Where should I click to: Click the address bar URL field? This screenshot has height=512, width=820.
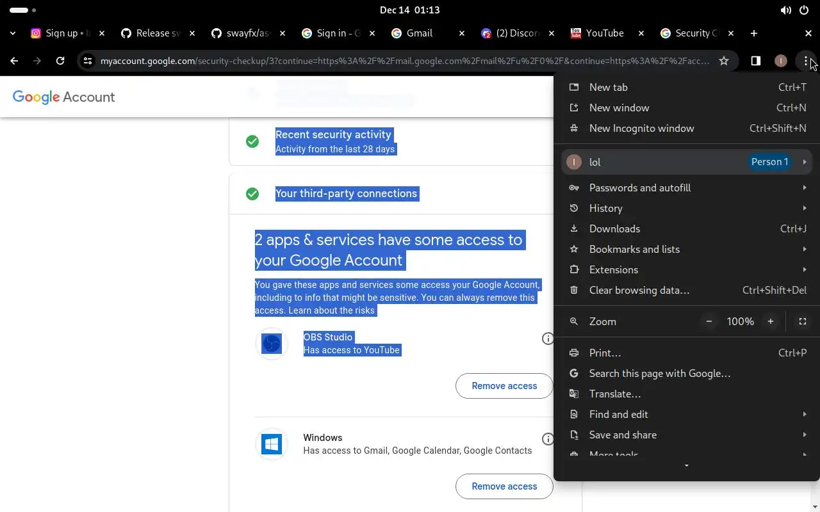pyautogui.click(x=405, y=61)
